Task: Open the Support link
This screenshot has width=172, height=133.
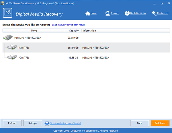Action: [114, 13]
